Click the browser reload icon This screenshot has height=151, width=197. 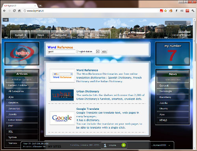(14, 11)
